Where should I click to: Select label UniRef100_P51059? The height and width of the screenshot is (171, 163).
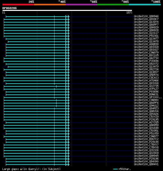(x=146, y=134)
